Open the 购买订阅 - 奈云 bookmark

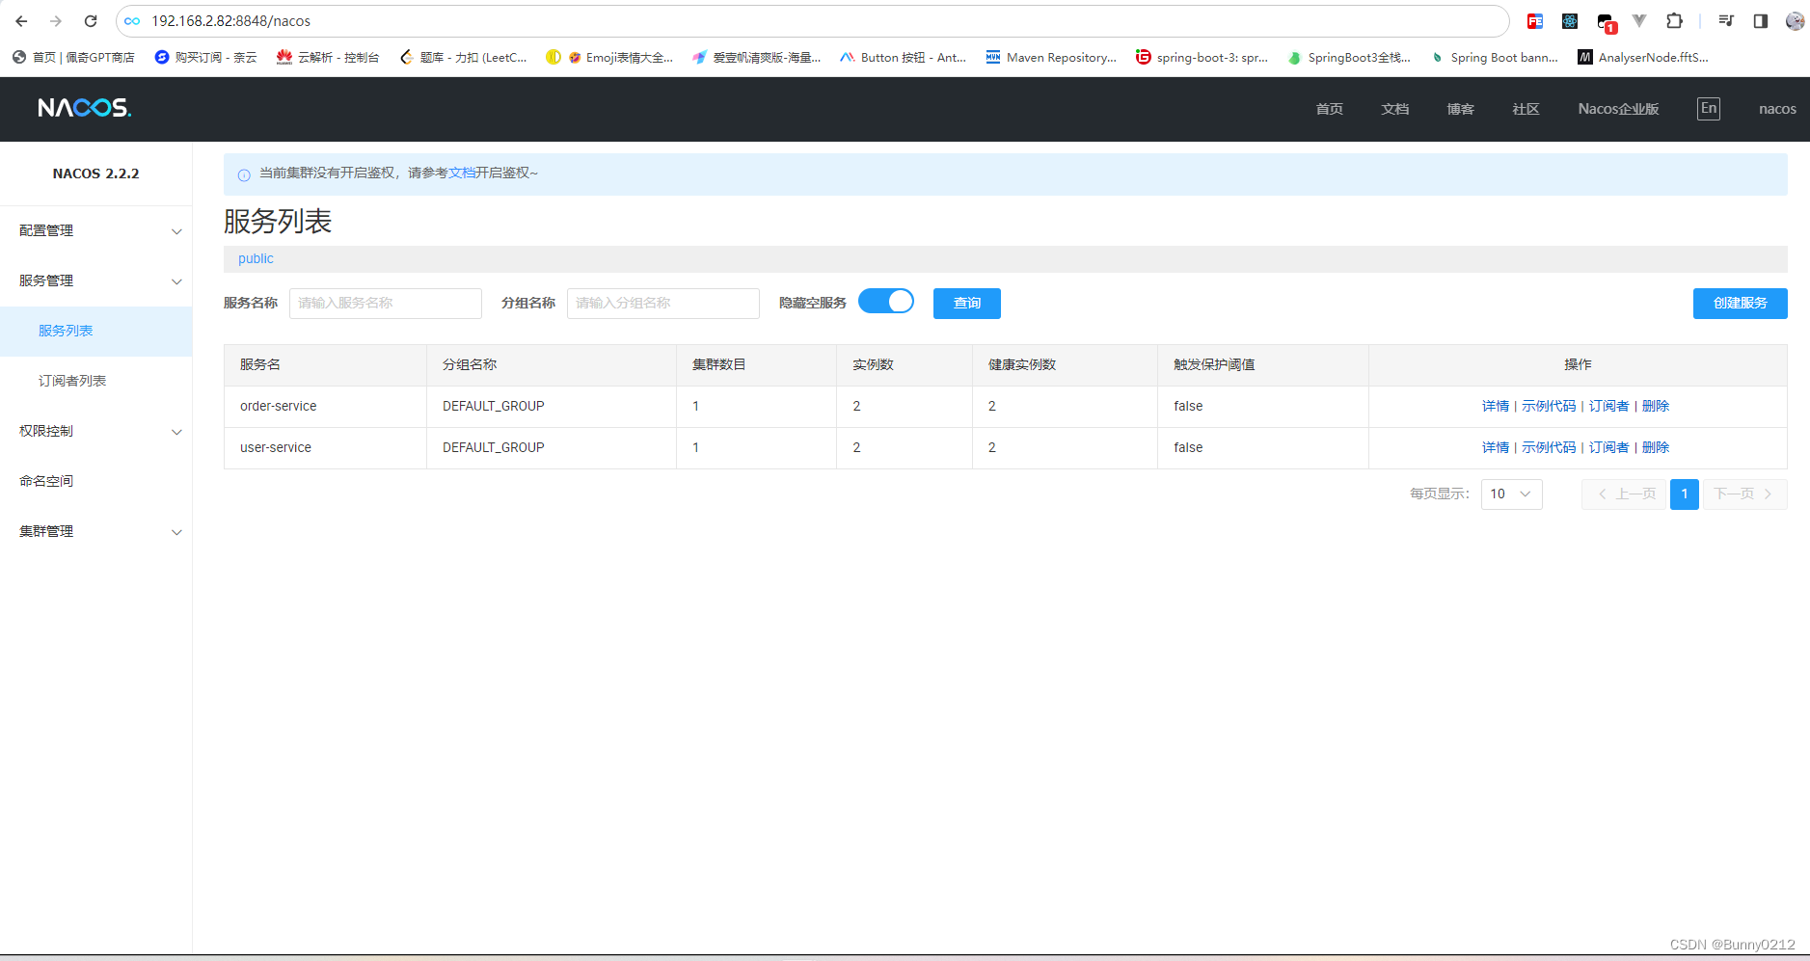(206, 58)
